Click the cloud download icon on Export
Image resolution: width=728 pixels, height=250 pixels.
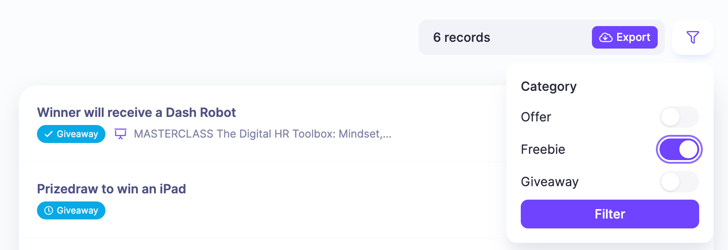[605, 37]
